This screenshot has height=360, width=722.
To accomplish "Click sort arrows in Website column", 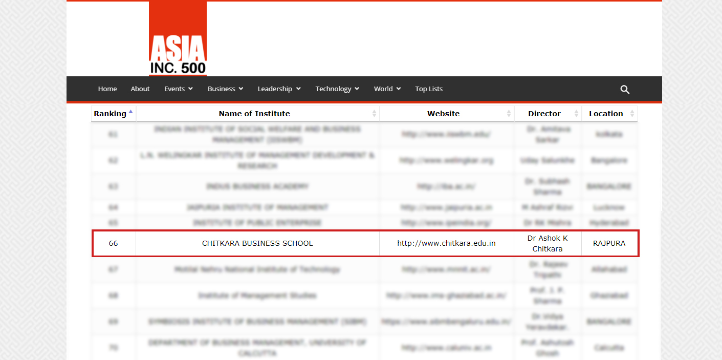I will tap(509, 114).
